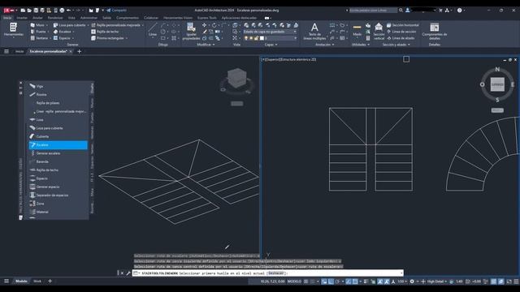Select the Puerta door tool
Screen dimensions: 520x292
38,32
